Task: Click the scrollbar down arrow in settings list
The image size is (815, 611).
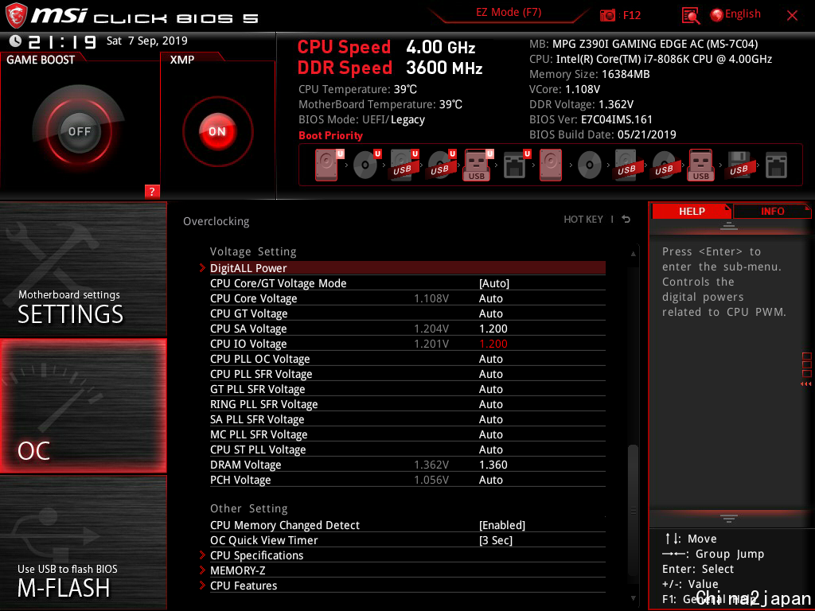Action: pos(633,598)
